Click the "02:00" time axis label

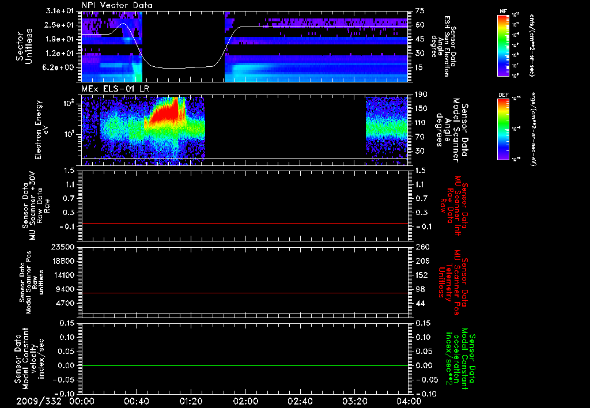pyautogui.click(x=245, y=401)
